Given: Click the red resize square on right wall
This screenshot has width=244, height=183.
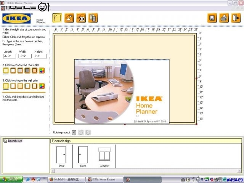Looking at the screenshot, I should coord(196,79).
